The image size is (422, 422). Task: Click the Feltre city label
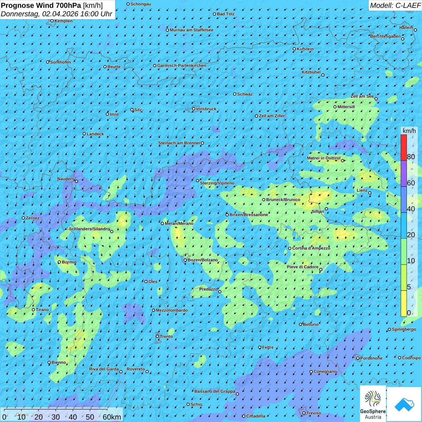point(268,347)
